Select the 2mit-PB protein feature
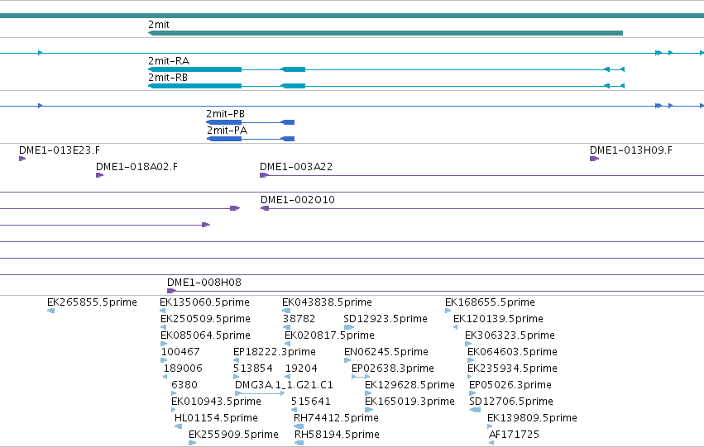Image resolution: width=704 pixels, height=447 pixels. pos(250,122)
